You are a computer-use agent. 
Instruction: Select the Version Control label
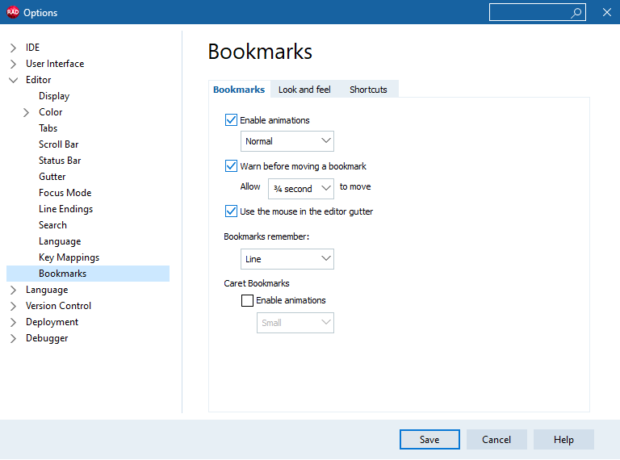(58, 306)
